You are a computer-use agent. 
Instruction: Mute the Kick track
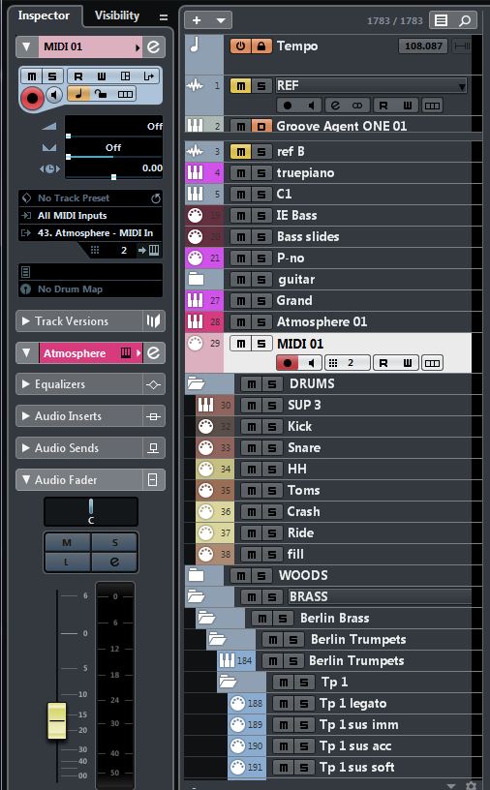(x=252, y=427)
